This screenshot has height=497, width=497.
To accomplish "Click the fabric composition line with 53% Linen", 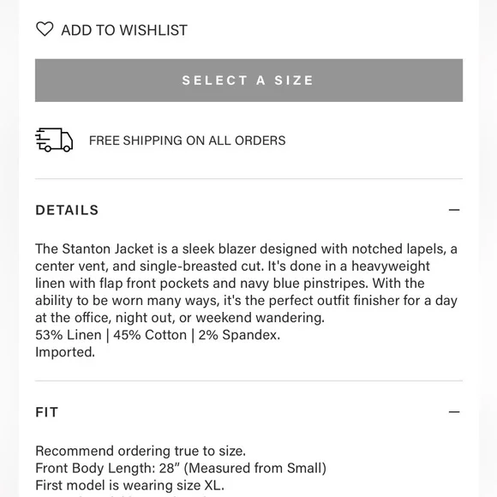I will (x=158, y=335).
